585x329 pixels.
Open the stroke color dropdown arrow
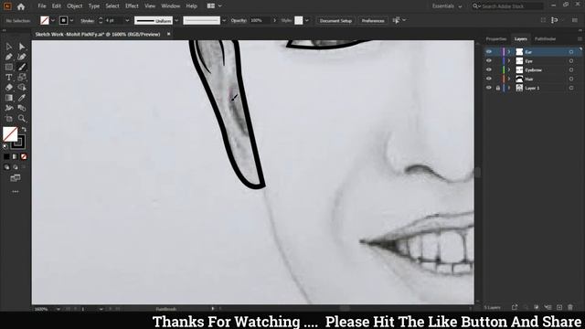(x=71, y=20)
